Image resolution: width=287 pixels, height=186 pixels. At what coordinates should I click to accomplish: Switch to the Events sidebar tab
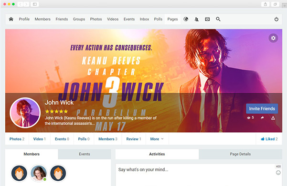[85, 154]
